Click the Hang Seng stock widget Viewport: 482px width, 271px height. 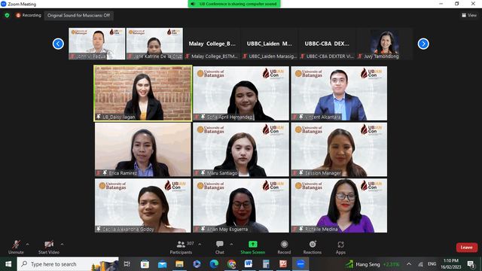coord(373,264)
